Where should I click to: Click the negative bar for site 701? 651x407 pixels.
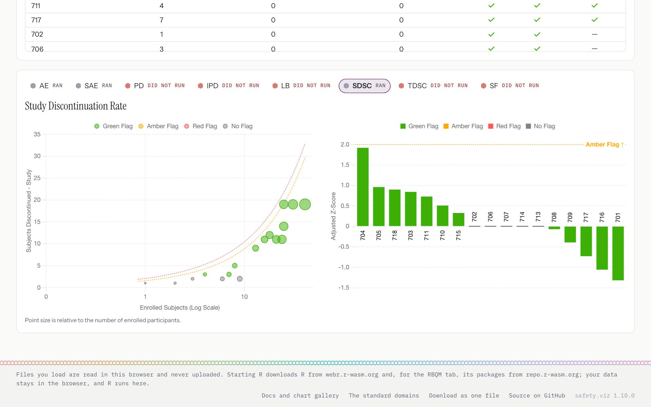coord(618,253)
